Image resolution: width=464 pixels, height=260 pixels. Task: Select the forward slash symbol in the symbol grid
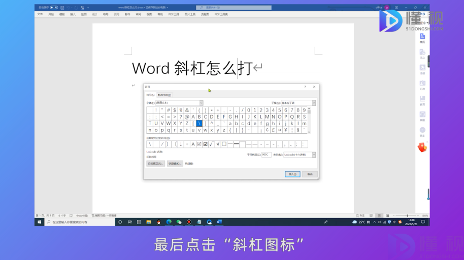click(242, 110)
